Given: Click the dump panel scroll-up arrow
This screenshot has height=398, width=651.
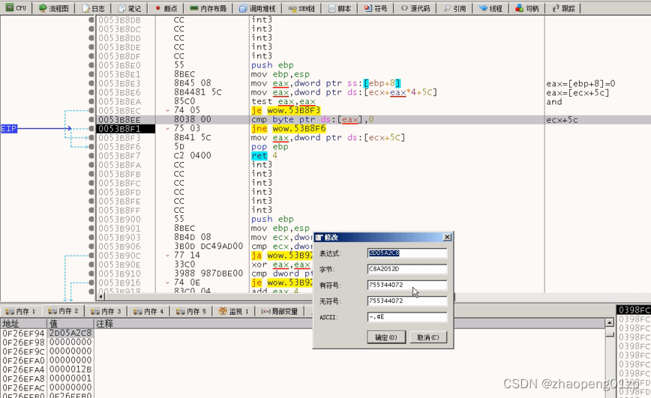Looking at the screenshot, I should tap(610, 323).
